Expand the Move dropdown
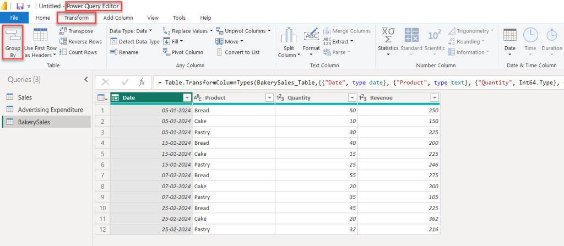The image size is (564, 246). click(x=242, y=42)
